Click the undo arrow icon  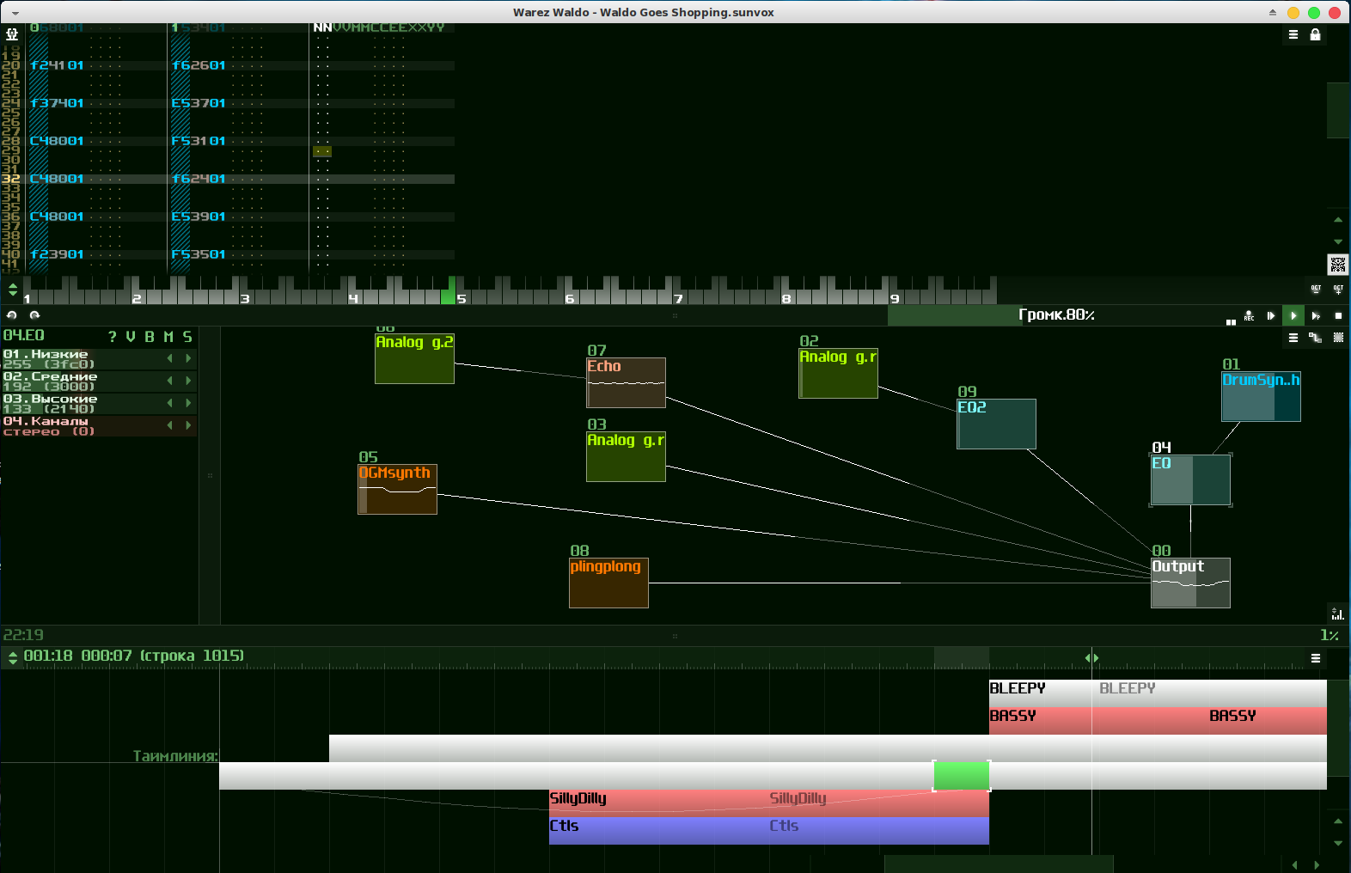(x=12, y=315)
